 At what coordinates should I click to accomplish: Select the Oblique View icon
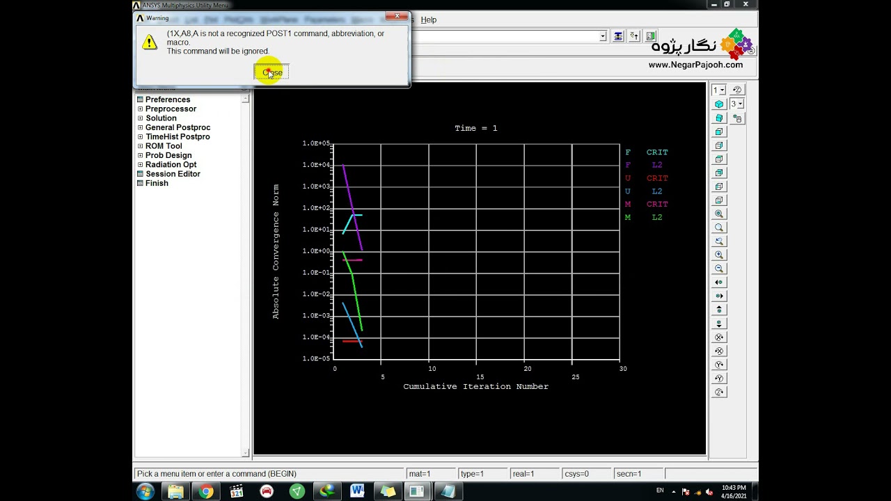click(x=719, y=118)
